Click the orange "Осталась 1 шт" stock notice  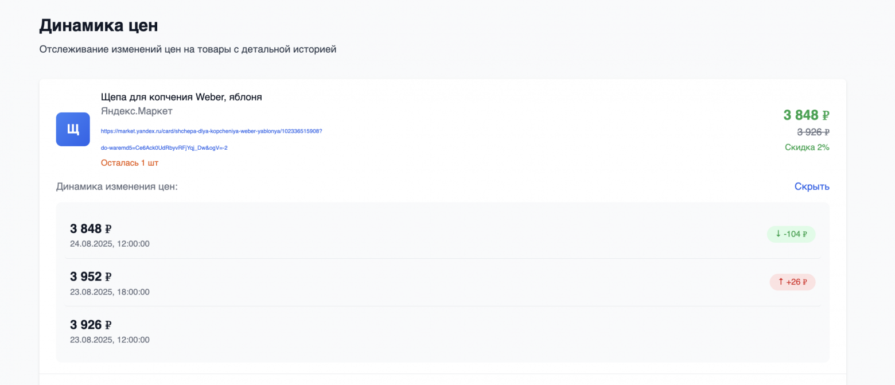(x=130, y=163)
